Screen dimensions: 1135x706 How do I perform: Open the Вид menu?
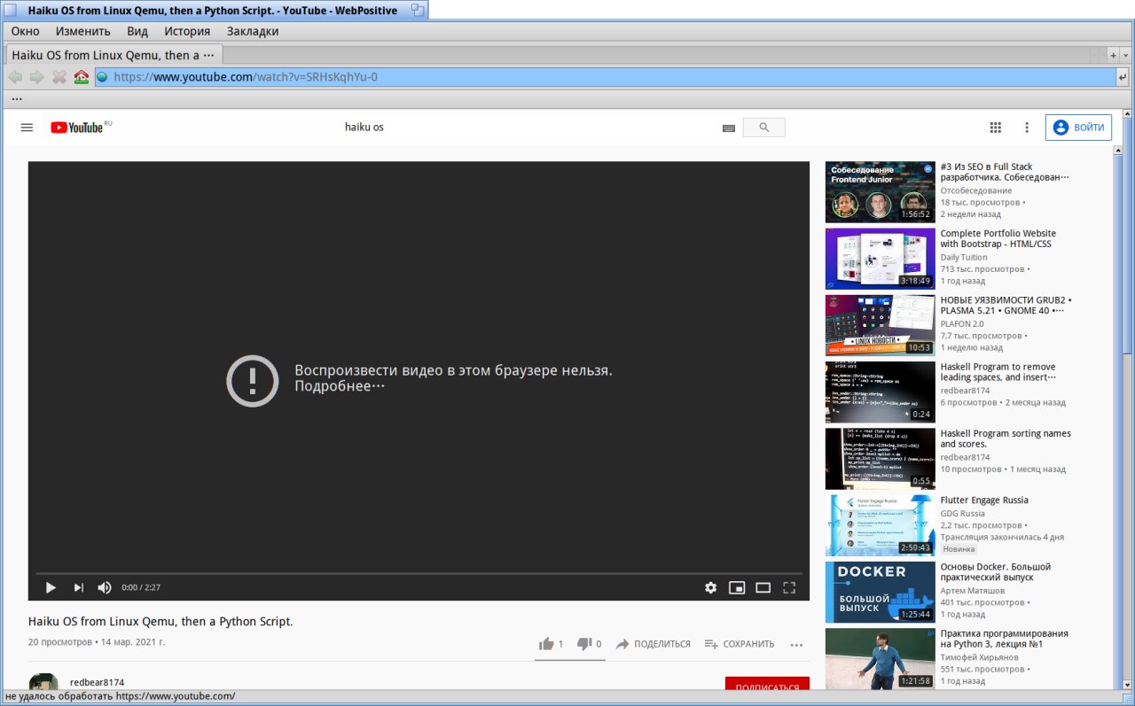click(x=137, y=31)
